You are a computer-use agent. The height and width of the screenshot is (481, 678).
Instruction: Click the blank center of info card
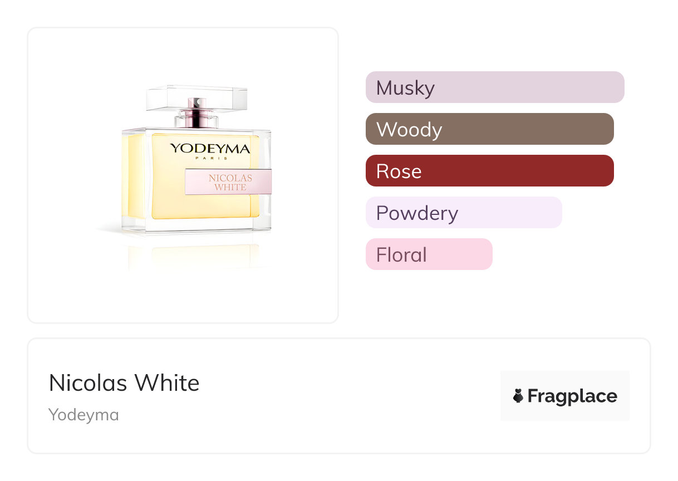[x=345, y=396]
